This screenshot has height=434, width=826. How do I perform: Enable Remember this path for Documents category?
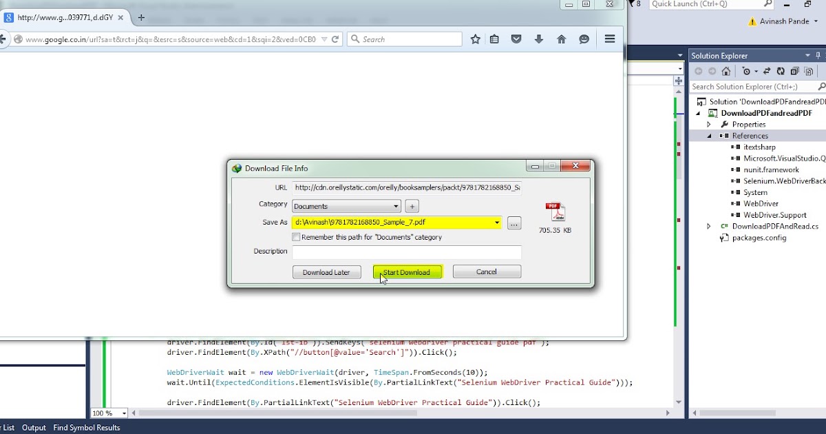click(x=296, y=237)
